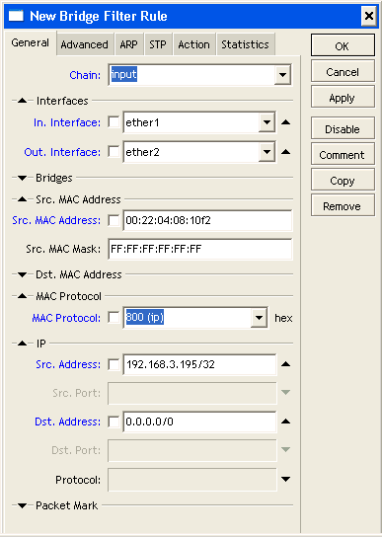This screenshot has width=382, height=537.
Task: Expand the Packet Mark section triangle
Action: [23, 505]
